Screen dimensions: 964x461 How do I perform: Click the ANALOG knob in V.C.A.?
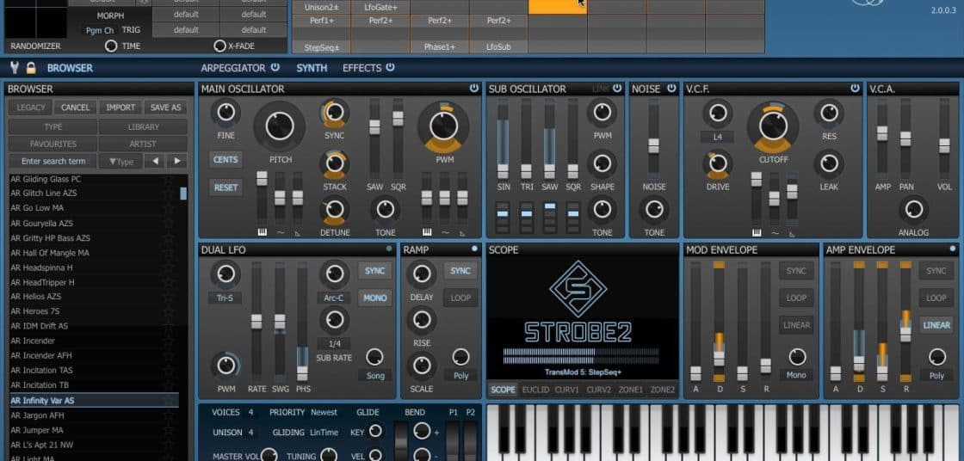tap(913, 210)
